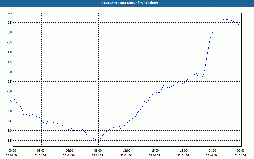Click the 22.01.26 date under first 00:00

[x=12, y=156]
